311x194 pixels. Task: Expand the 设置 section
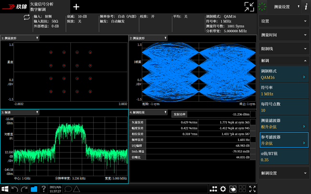tap(284, 21)
